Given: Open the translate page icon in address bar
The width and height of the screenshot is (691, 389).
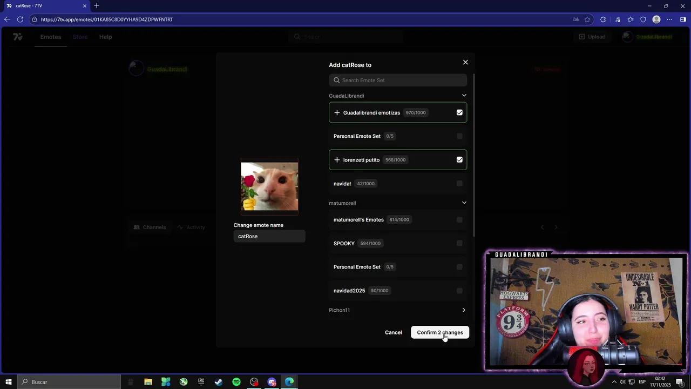Looking at the screenshot, I should click(576, 19).
